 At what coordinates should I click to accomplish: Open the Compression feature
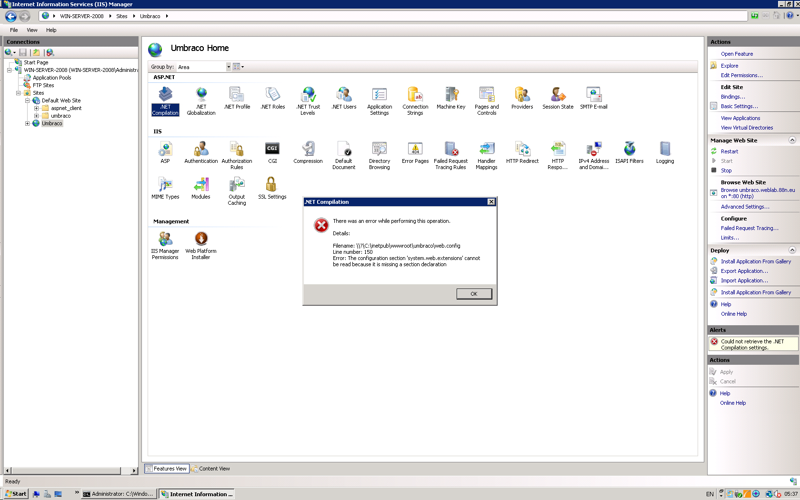coord(308,152)
